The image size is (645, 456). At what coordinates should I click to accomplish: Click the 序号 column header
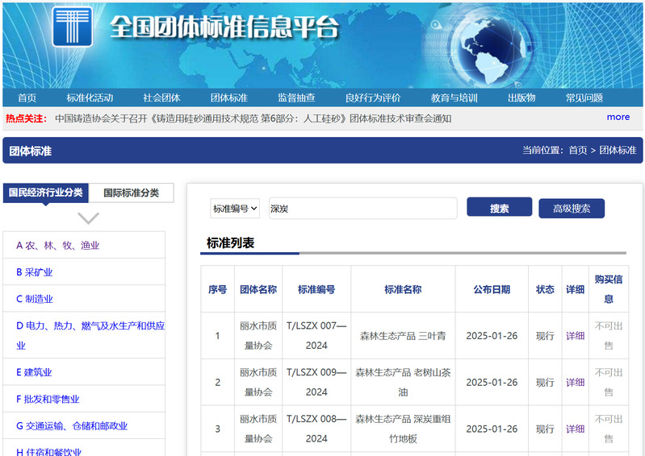tap(217, 289)
